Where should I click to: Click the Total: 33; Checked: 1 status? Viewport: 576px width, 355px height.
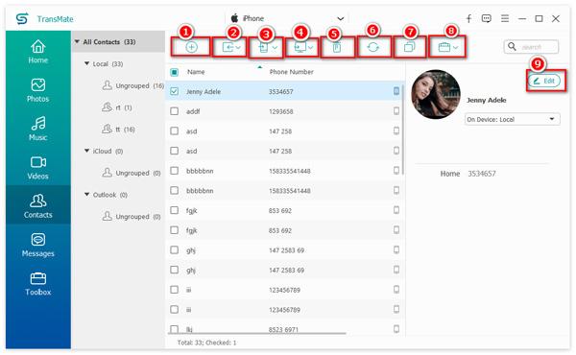206,343
